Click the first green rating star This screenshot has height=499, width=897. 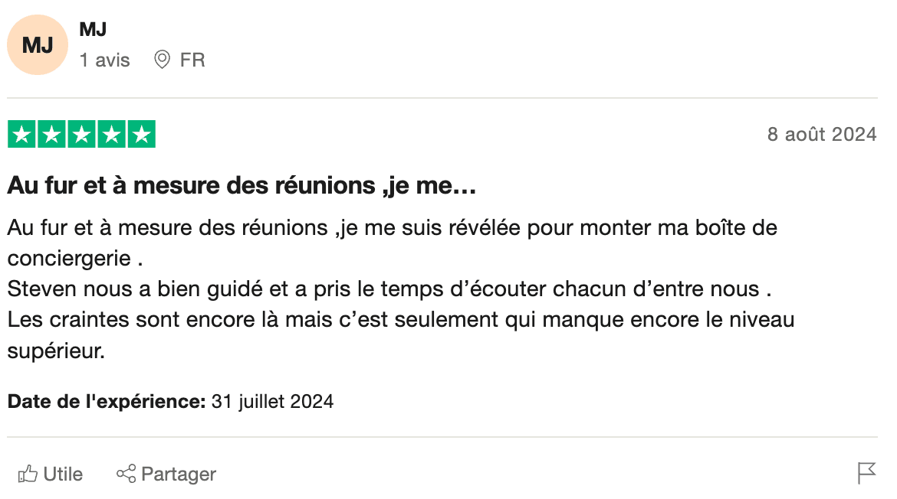(x=21, y=134)
